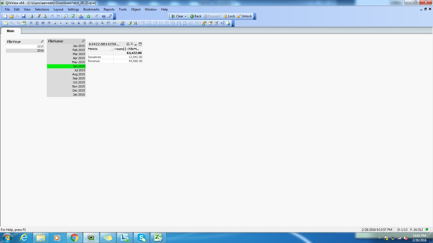The width and height of the screenshot is (433, 243).
Task: Select Dec 2015 in FileName list
Action: (x=66, y=90)
